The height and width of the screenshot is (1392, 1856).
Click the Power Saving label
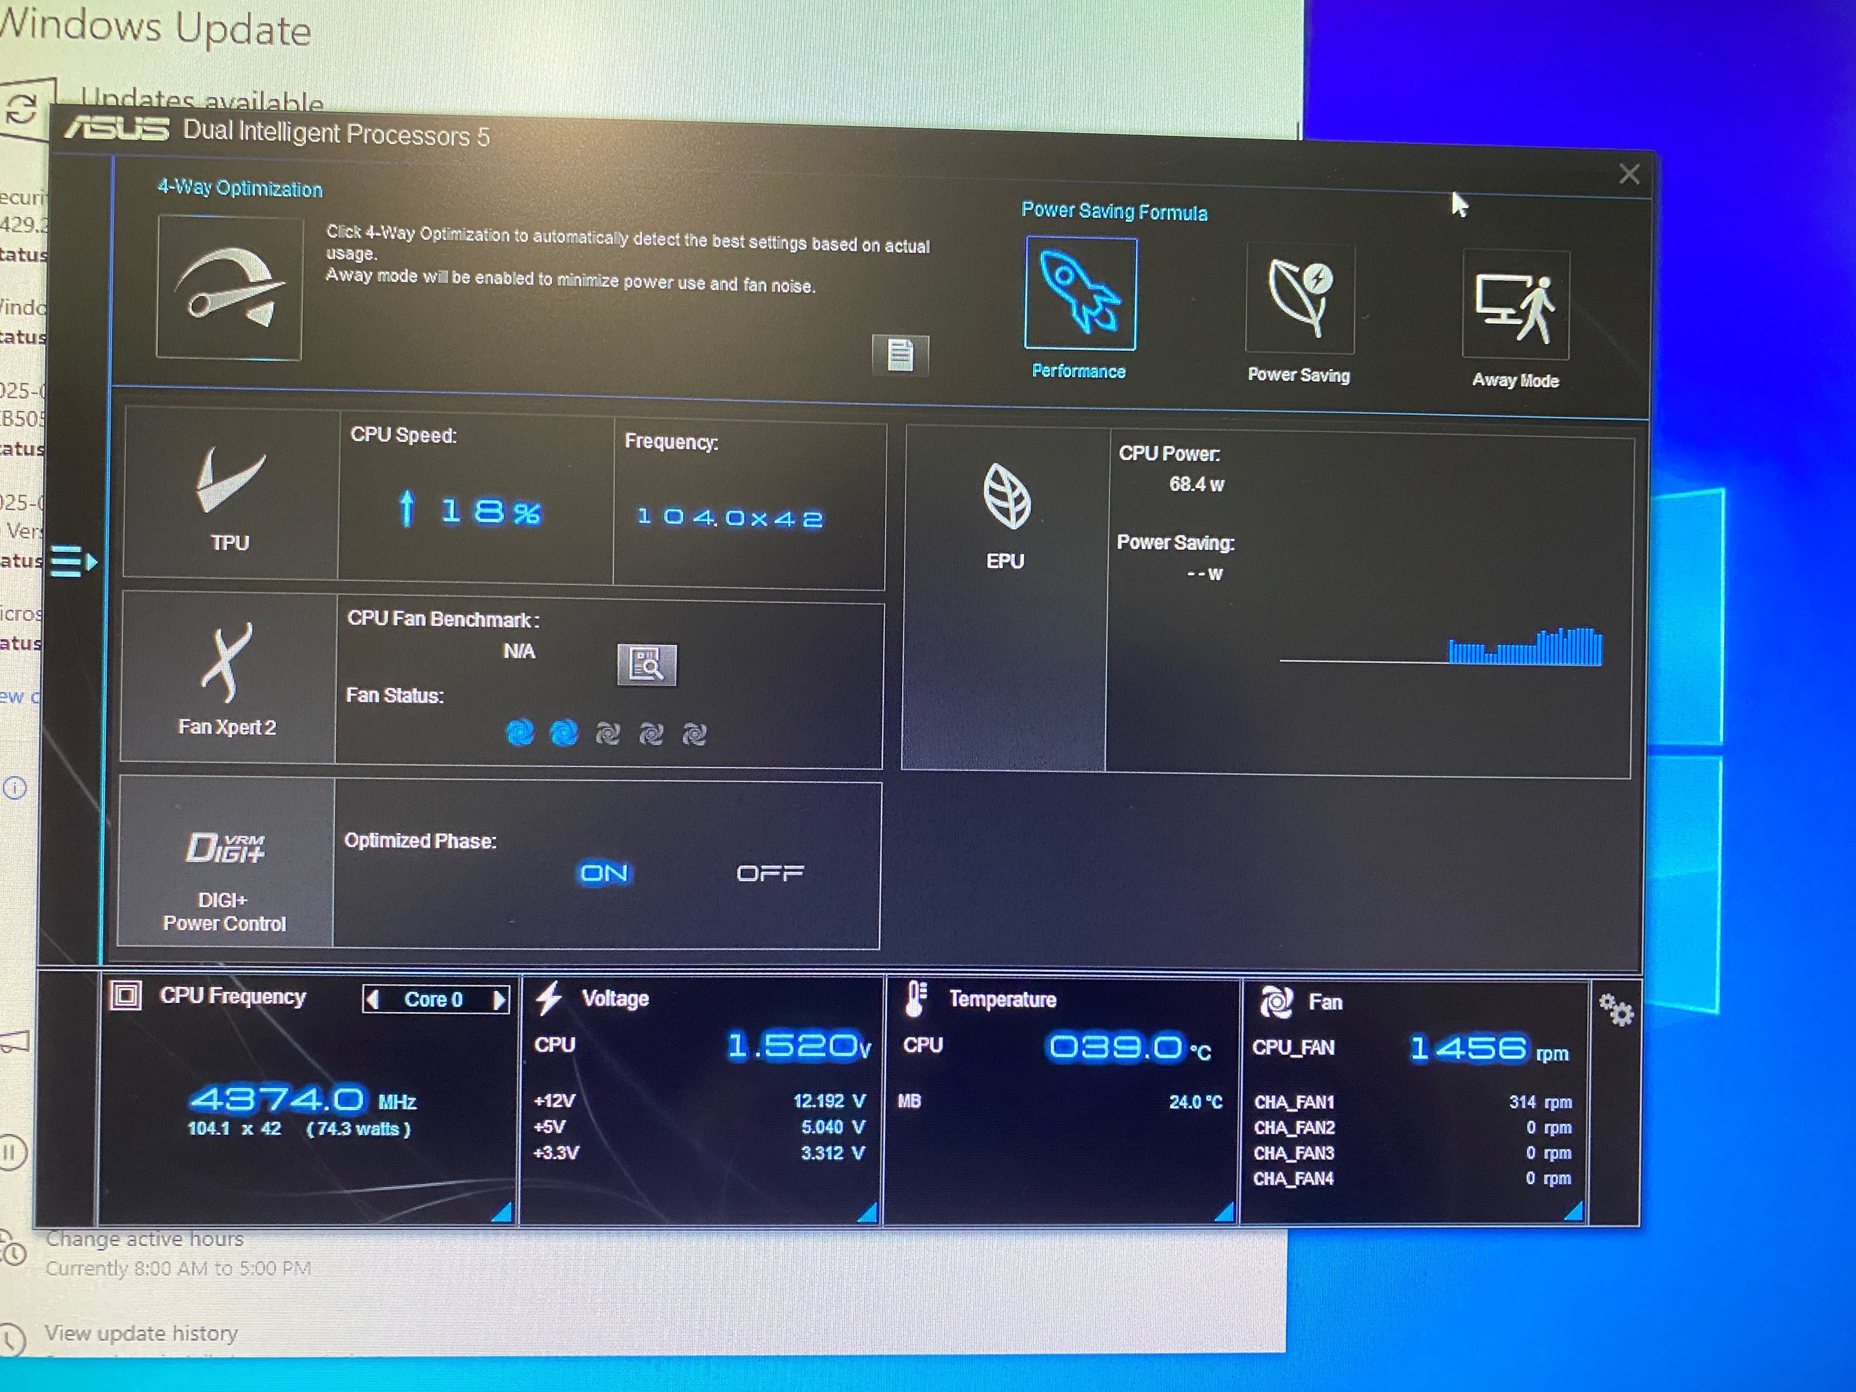click(x=1299, y=375)
